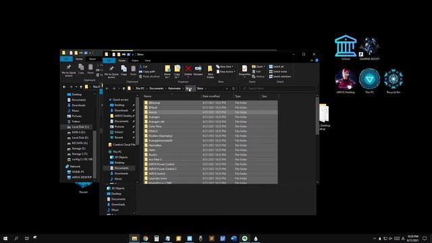Go up one folder level in Skins window
The image size is (432, 243).
point(124,88)
